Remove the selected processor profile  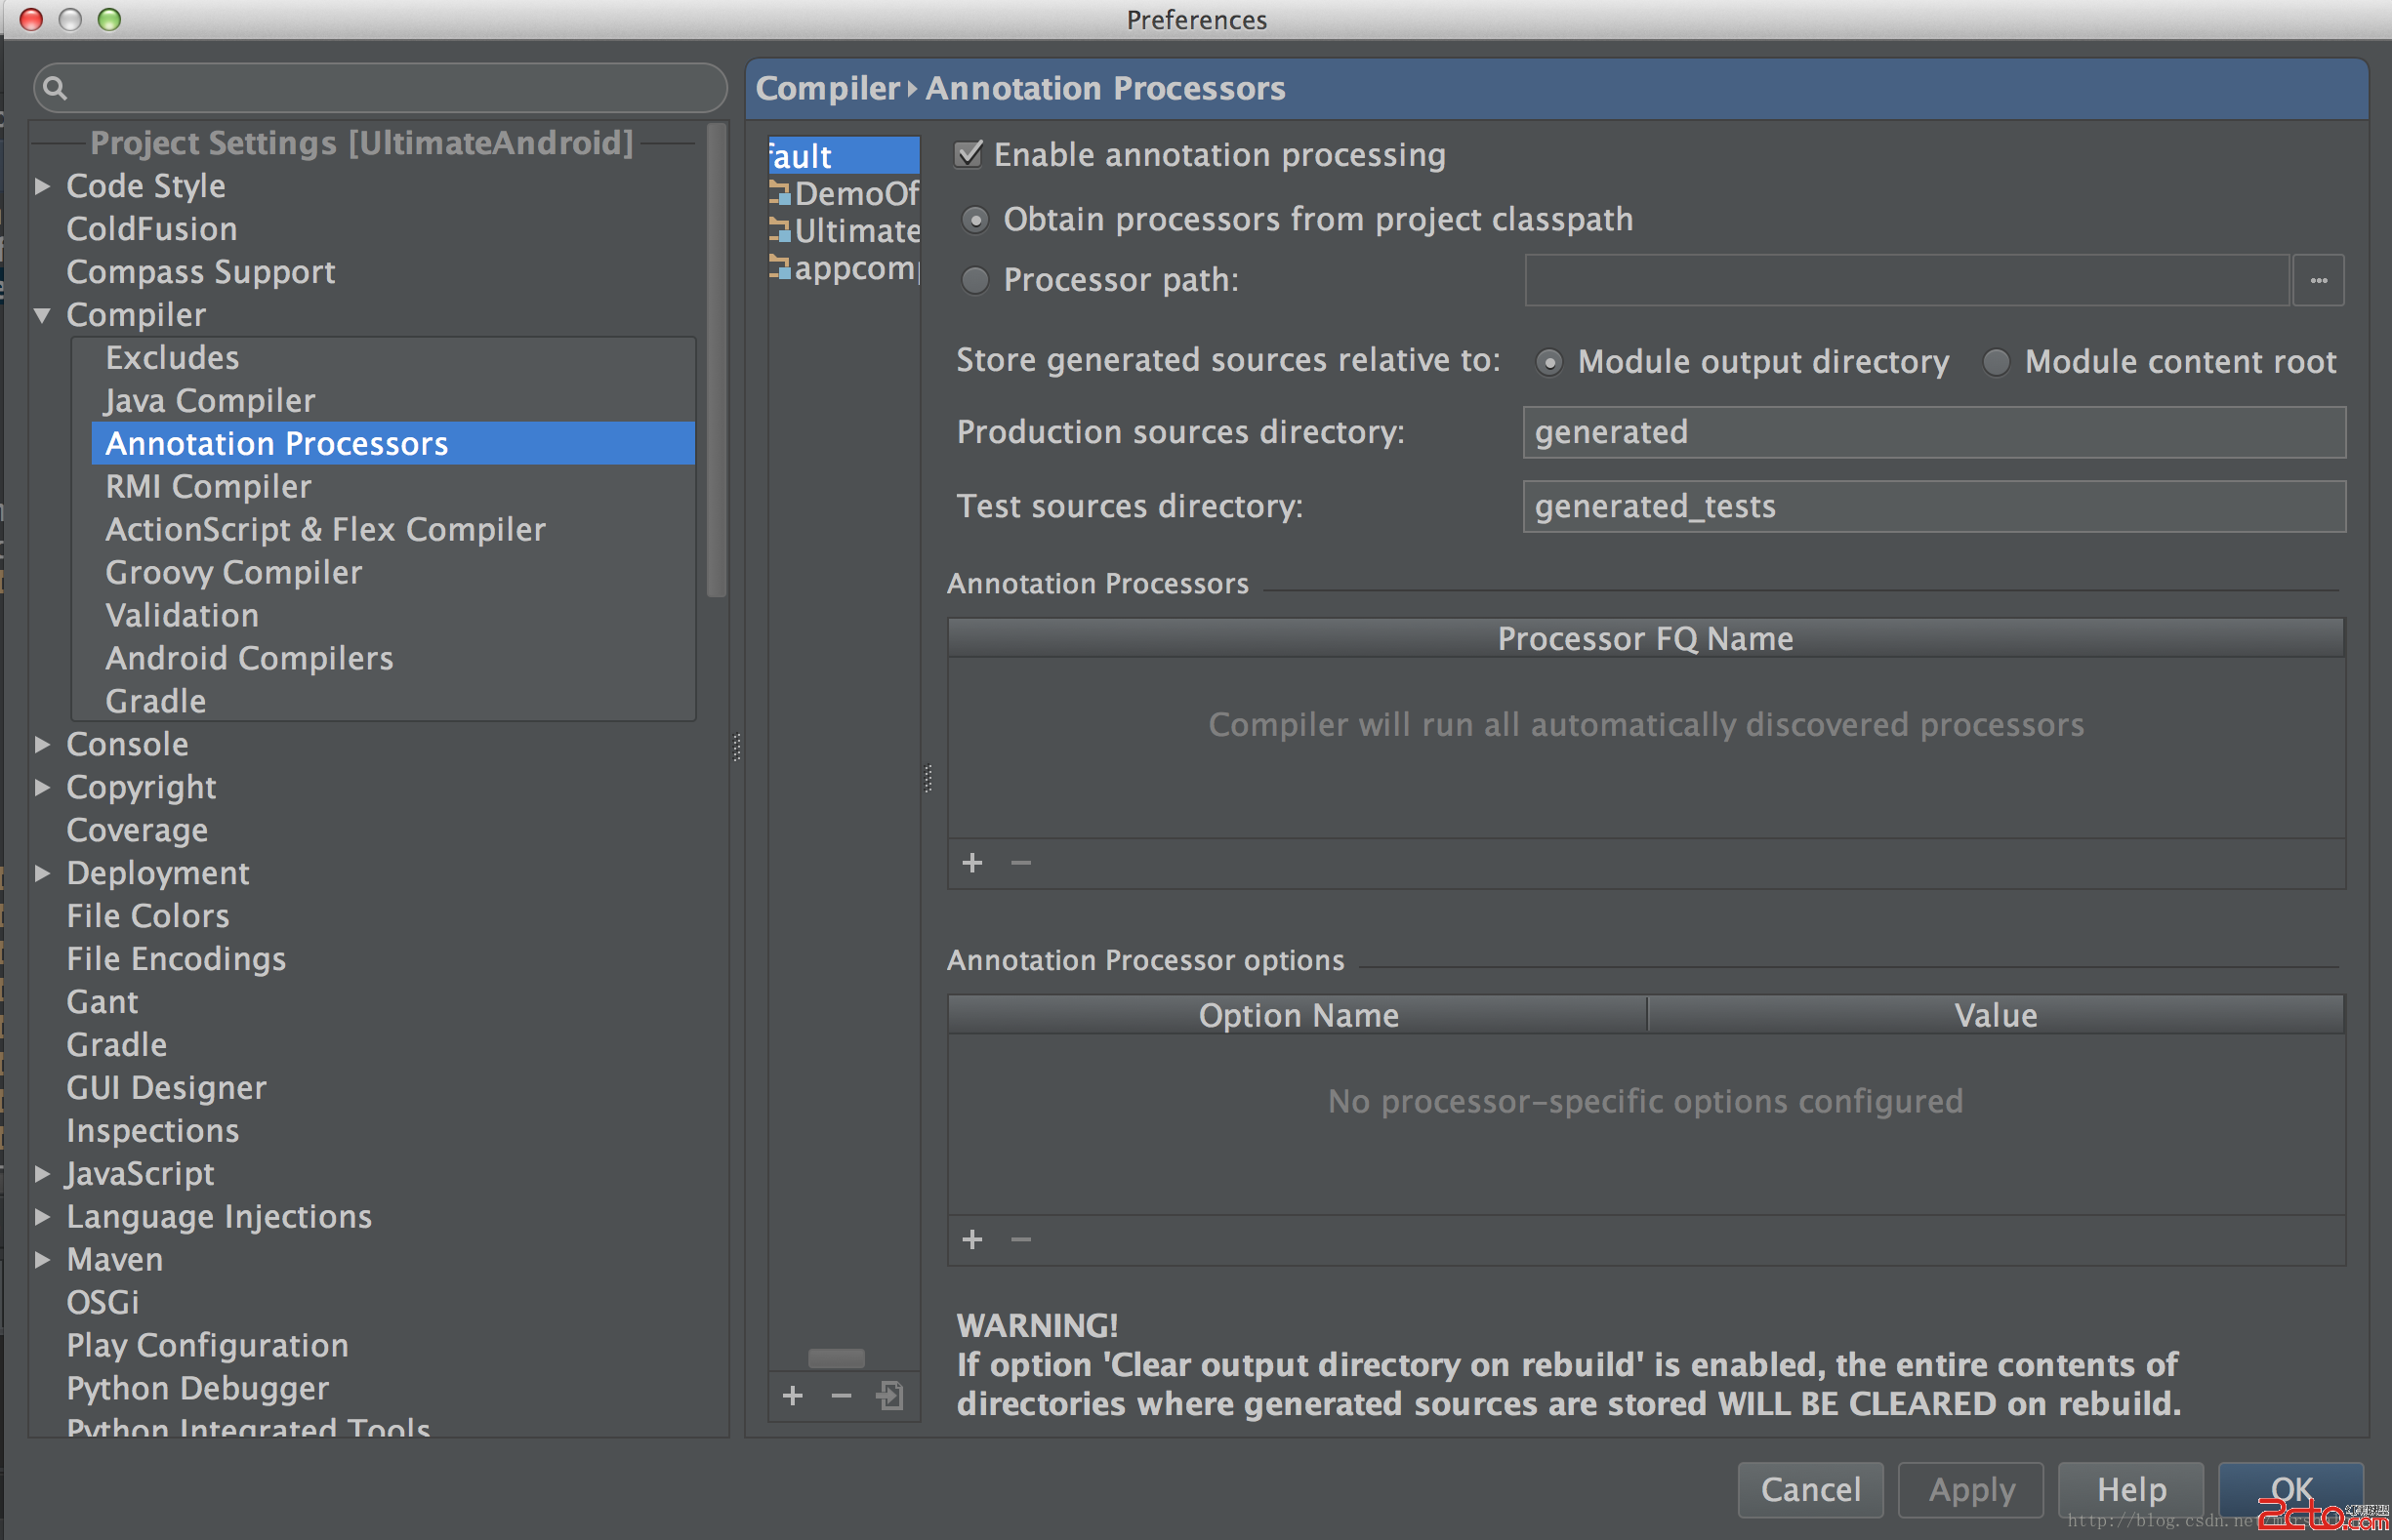pyautogui.click(x=842, y=1395)
